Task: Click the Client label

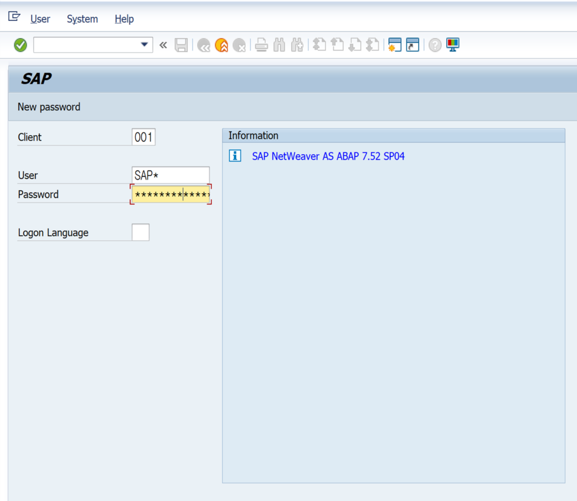Action: 29,137
